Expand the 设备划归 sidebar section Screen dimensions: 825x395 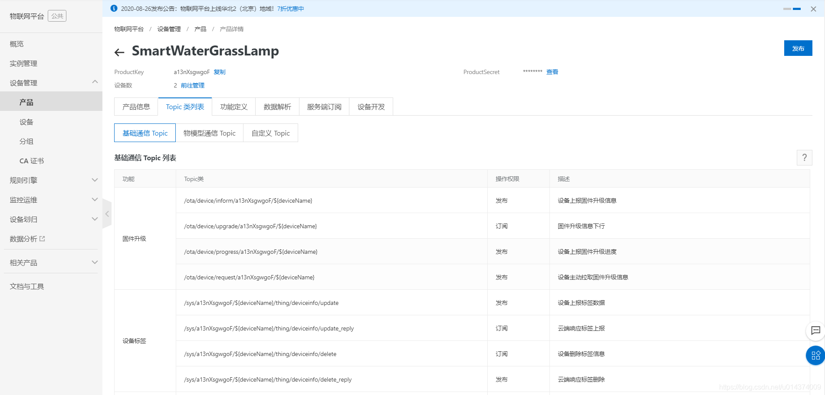coord(95,219)
